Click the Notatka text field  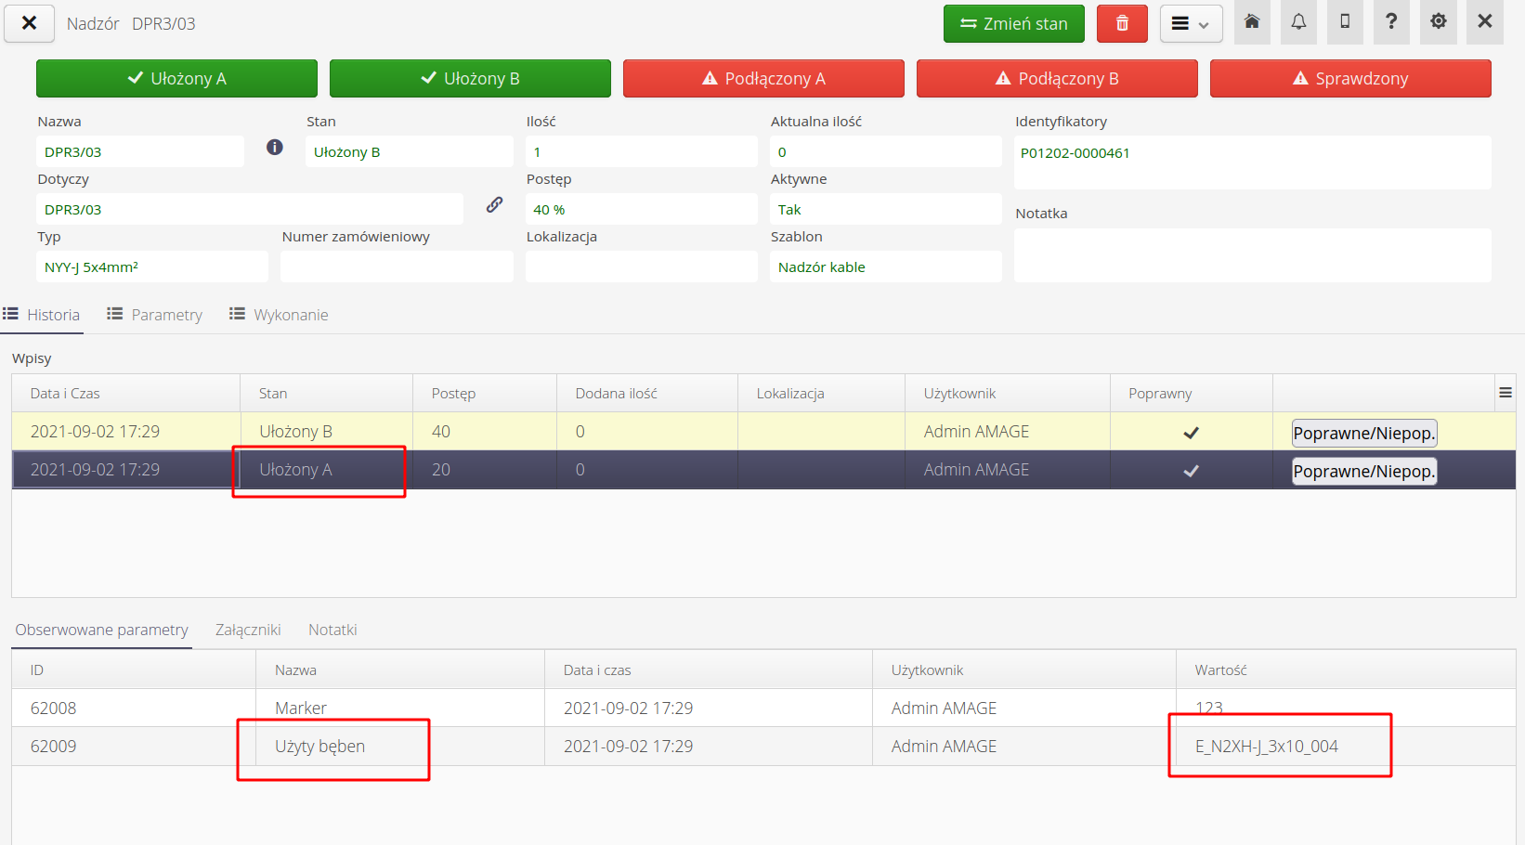[x=1252, y=255]
